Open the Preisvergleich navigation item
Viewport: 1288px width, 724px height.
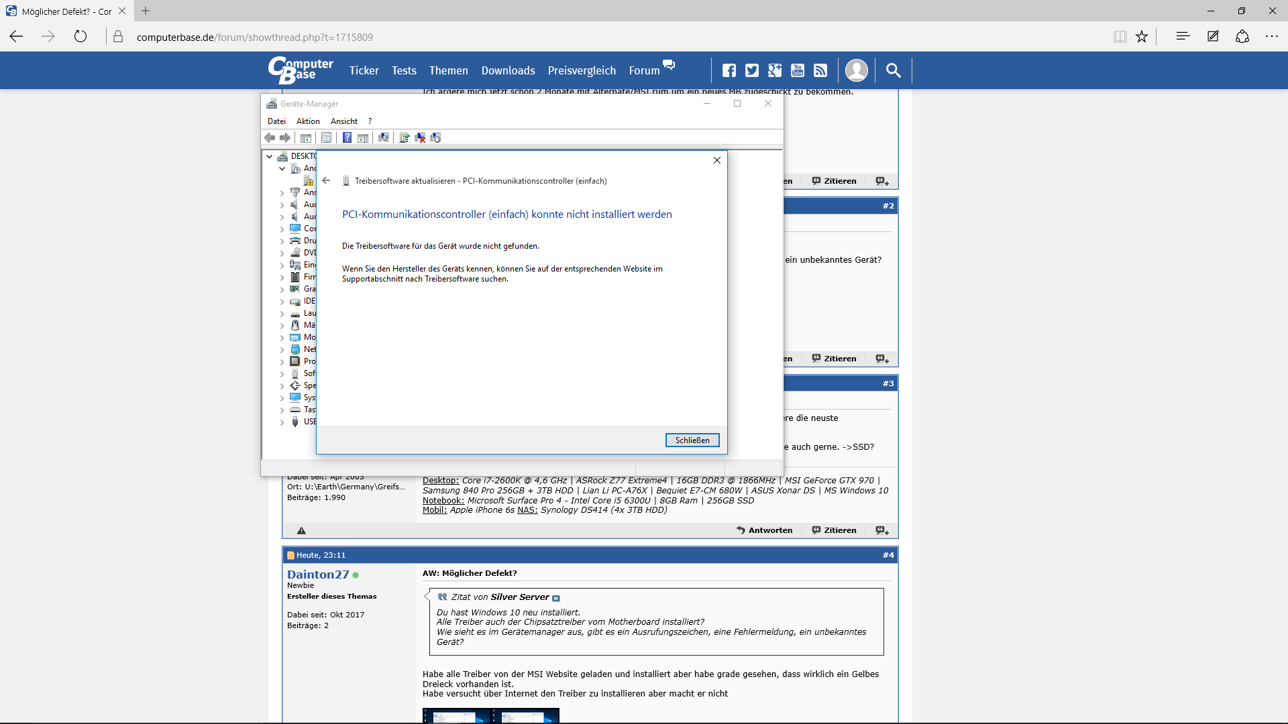(x=582, y=70)
